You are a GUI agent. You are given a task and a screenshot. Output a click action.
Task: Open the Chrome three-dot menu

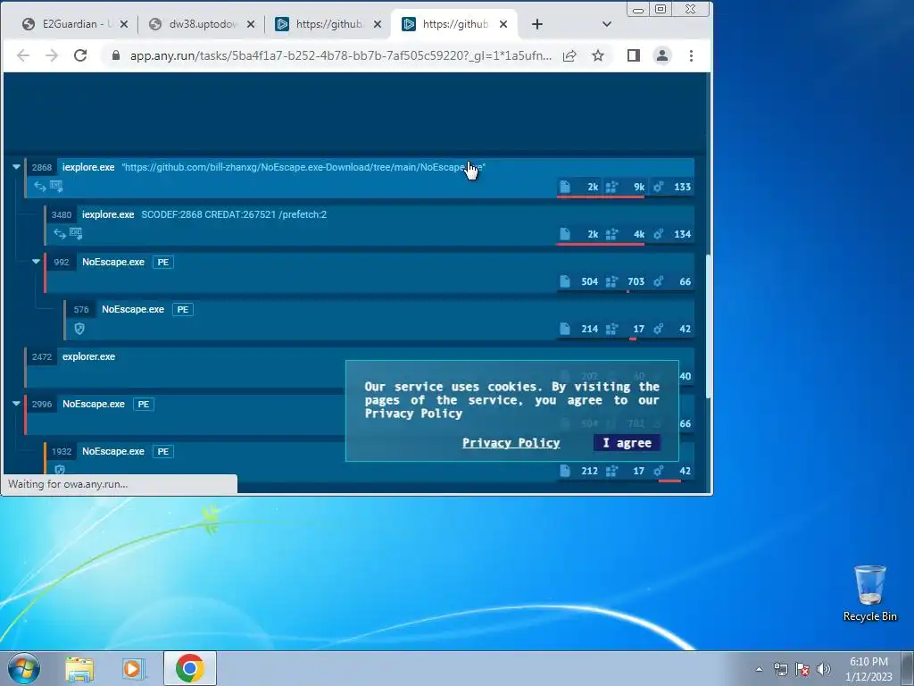coord(692,55)
